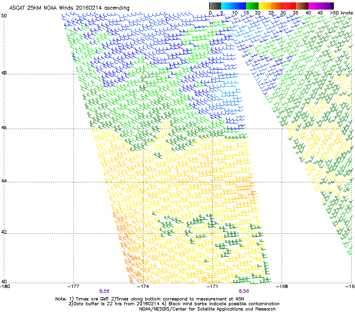Image resolution: width=355 pixels, height=312 pixels.
Task: Select the gray 0-5 knots legend segment
Action: 215,6
